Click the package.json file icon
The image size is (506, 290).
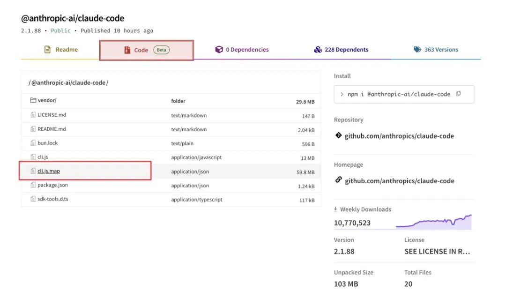[x=33, y=185]
